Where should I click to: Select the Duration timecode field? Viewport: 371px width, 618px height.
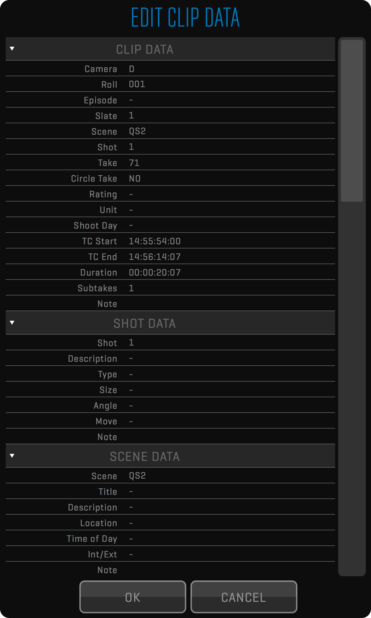[155, 272]
